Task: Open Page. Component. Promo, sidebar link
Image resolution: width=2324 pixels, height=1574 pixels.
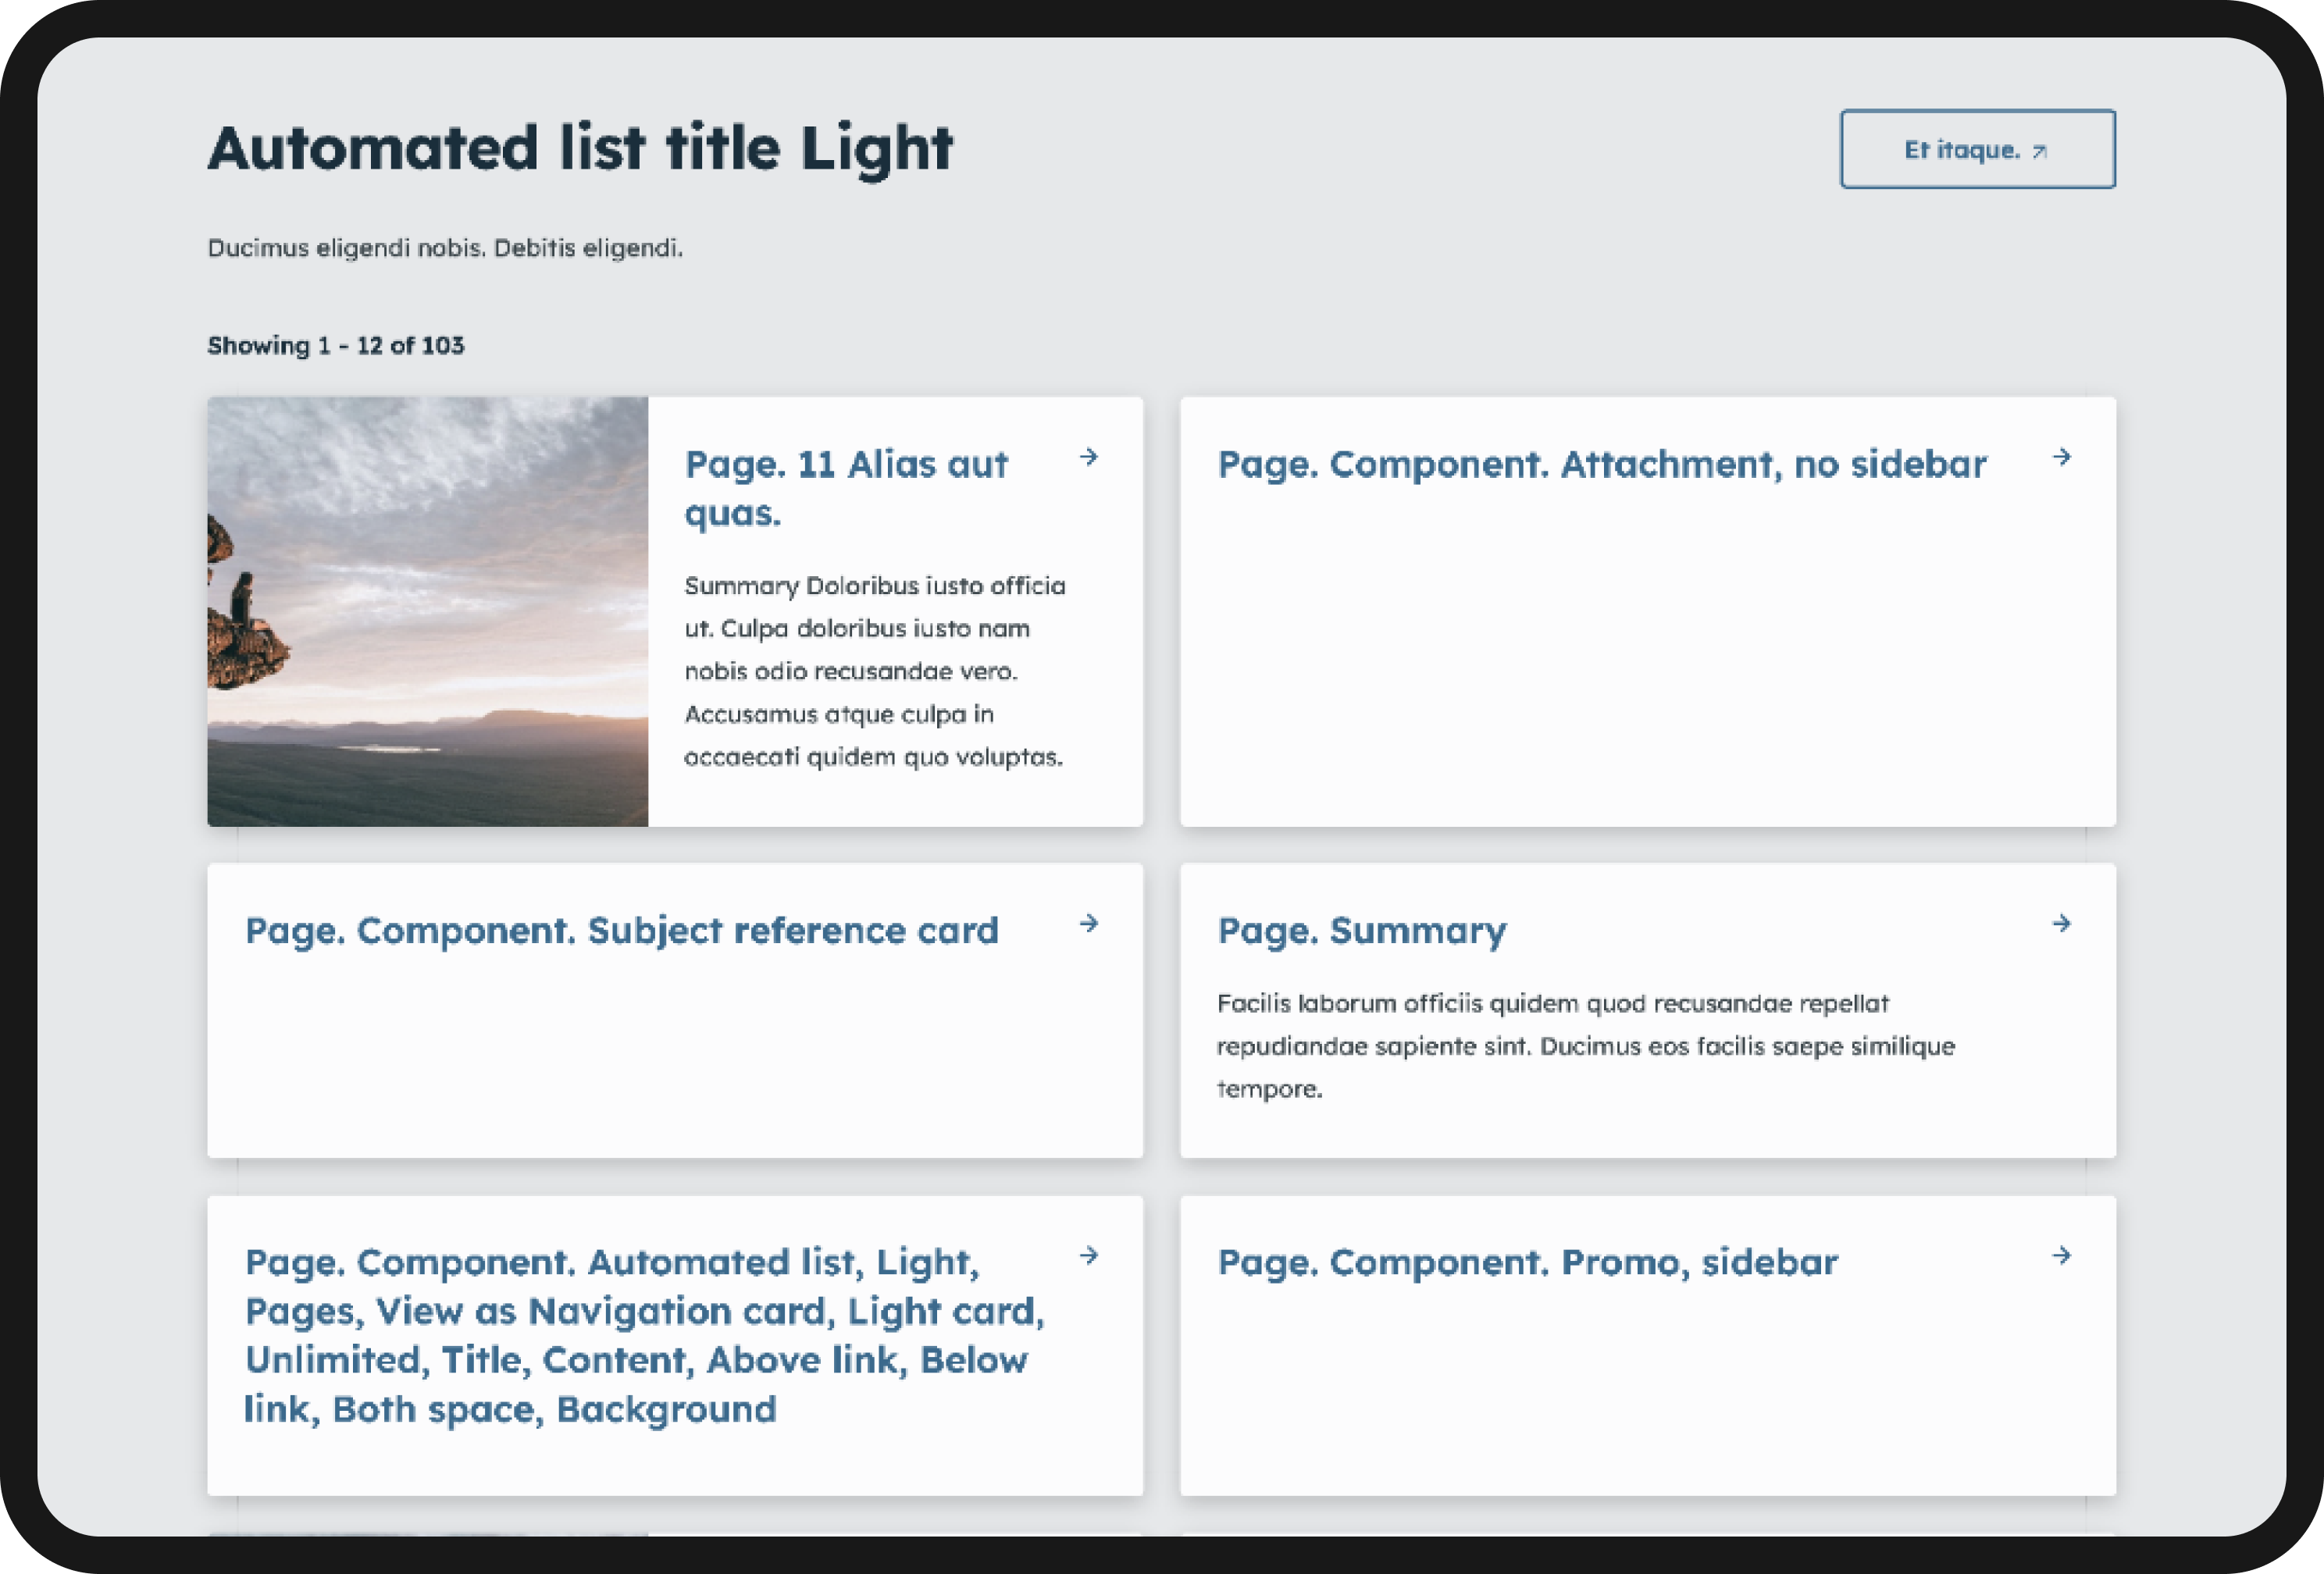Action: pyautogui.click(x=1527, y=1262)
